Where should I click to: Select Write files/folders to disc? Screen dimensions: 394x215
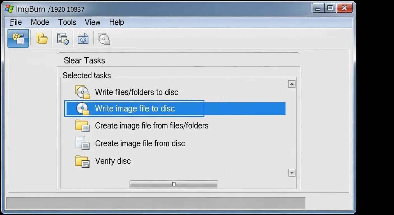[x=137, y=92]
